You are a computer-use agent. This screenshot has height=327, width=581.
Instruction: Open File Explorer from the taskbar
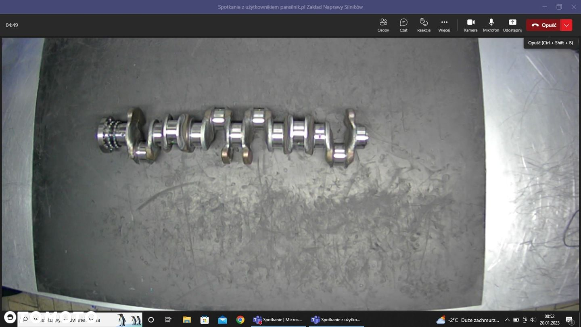tap(187, 320)
